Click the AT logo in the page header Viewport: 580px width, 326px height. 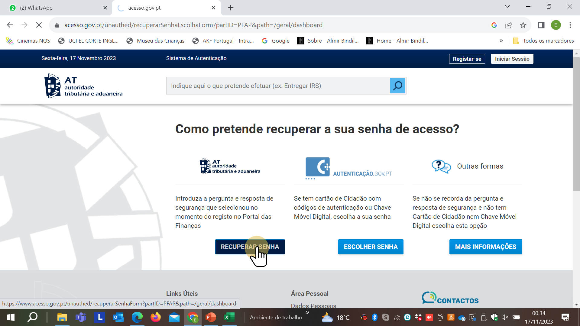click(x=83, y=86)
